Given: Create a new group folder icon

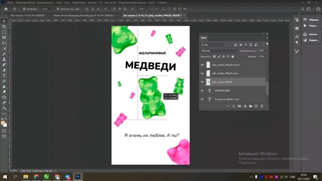Looking at the screenshot, I should click(x=251, y=106).
